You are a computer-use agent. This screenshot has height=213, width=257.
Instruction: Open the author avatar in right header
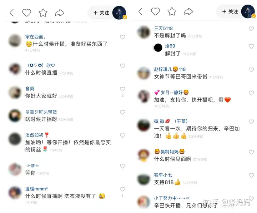click(248, 11)
